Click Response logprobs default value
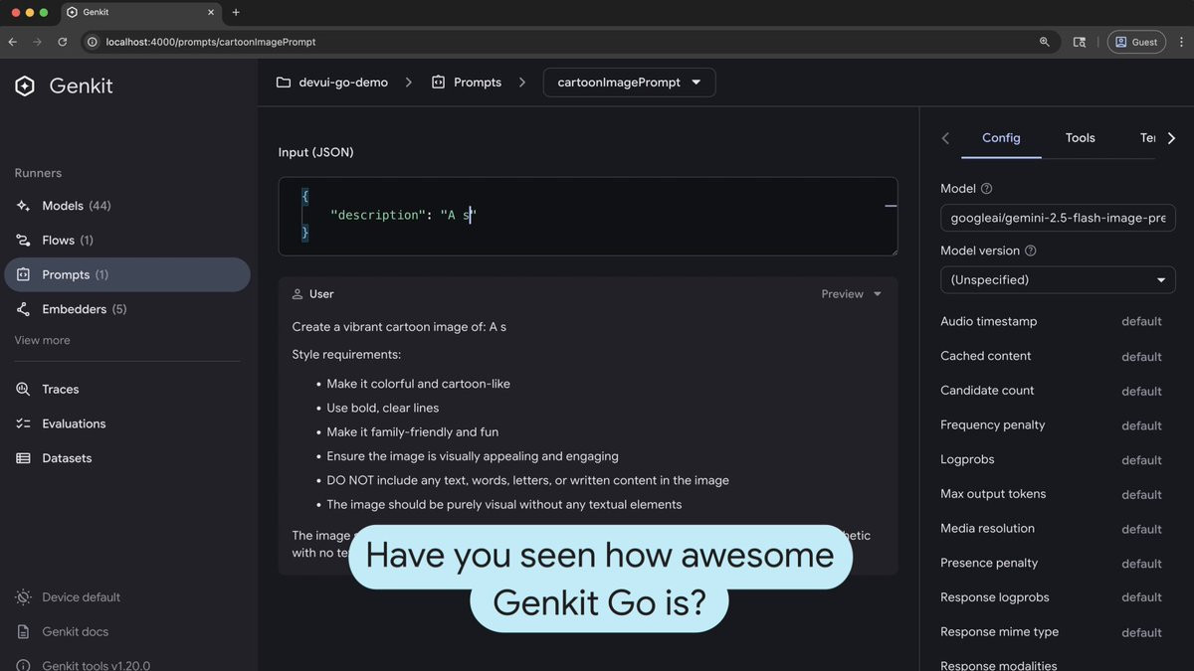This screenshot has height=671, width=1194. coord(1141,597)
